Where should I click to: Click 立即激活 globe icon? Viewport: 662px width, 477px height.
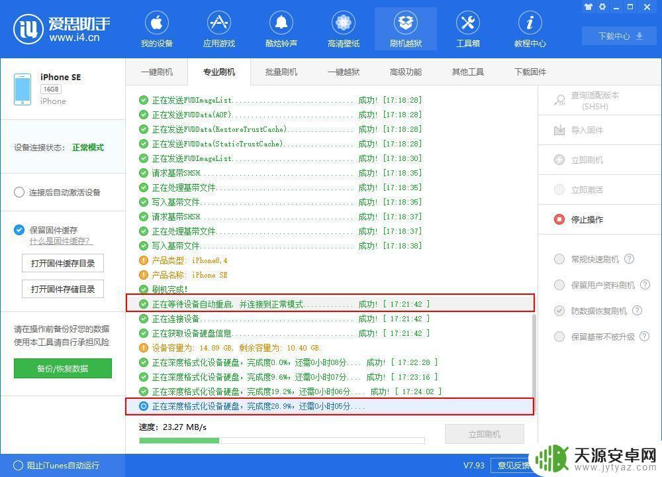pyautogui.click(x=559, y=189)
